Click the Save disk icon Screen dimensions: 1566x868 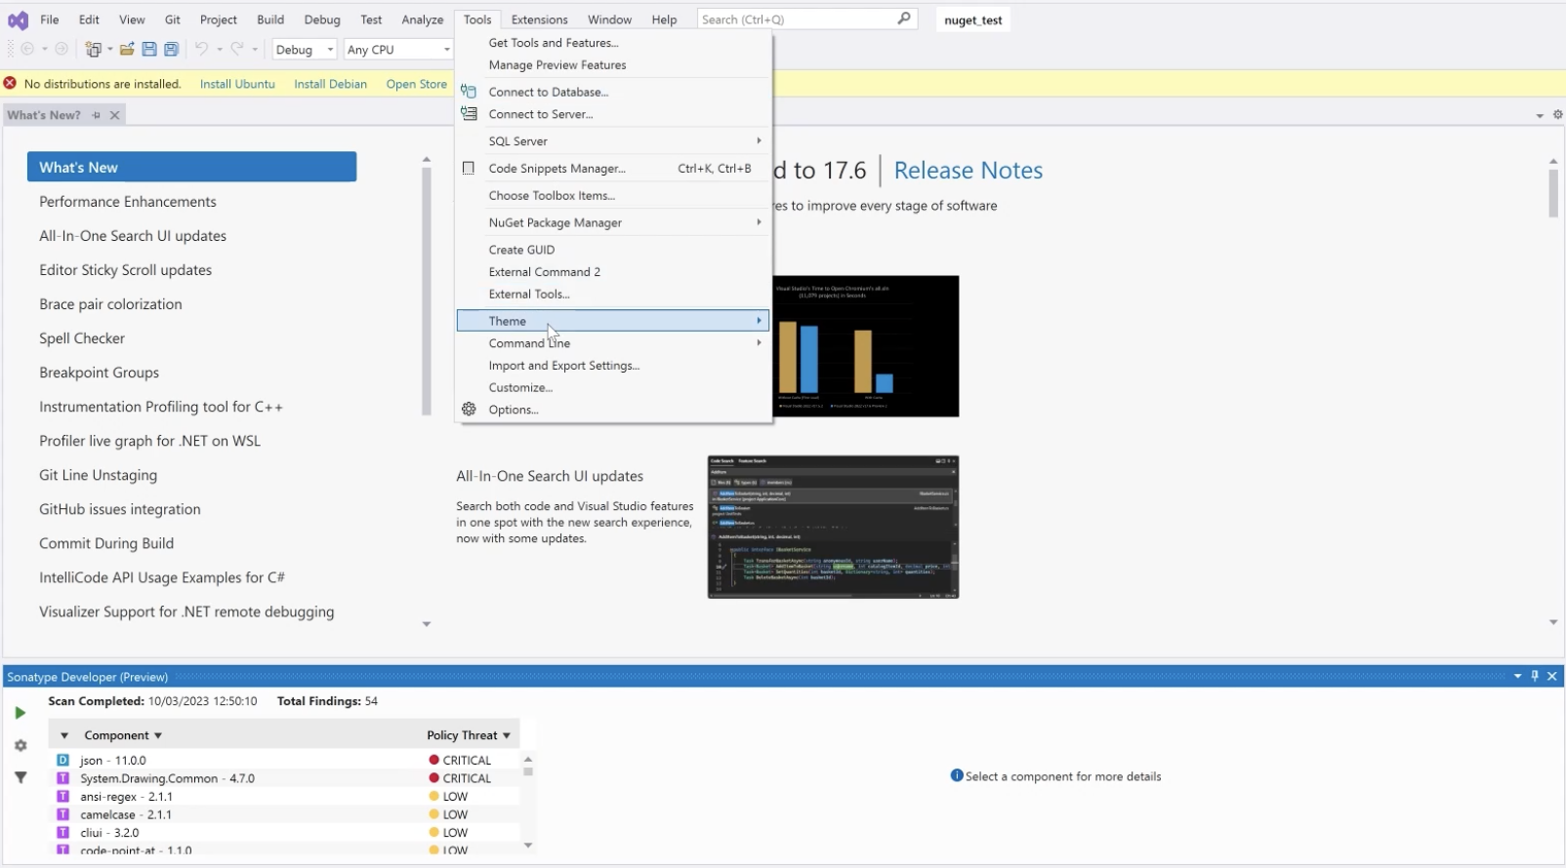coord(149,49)
